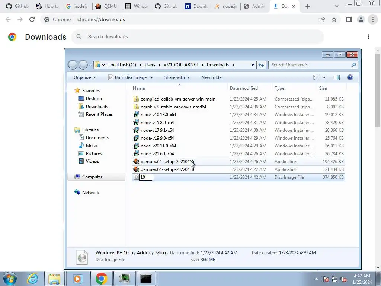Open the view options dropdown arrow

point(324,77)
